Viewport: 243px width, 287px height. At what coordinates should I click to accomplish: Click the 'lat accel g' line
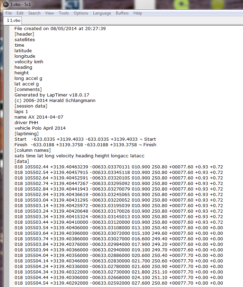coord(27,84)
